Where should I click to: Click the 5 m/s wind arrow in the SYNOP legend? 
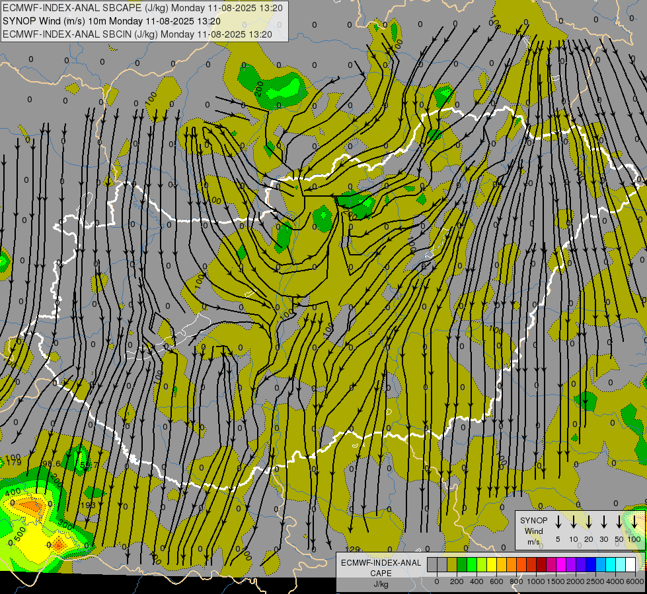558,522
